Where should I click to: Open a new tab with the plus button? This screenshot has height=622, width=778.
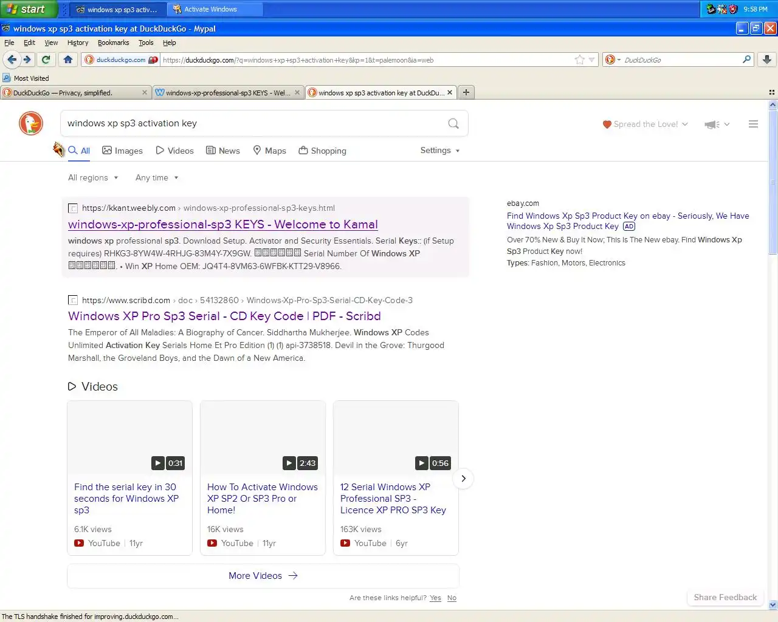click(466, 92)
